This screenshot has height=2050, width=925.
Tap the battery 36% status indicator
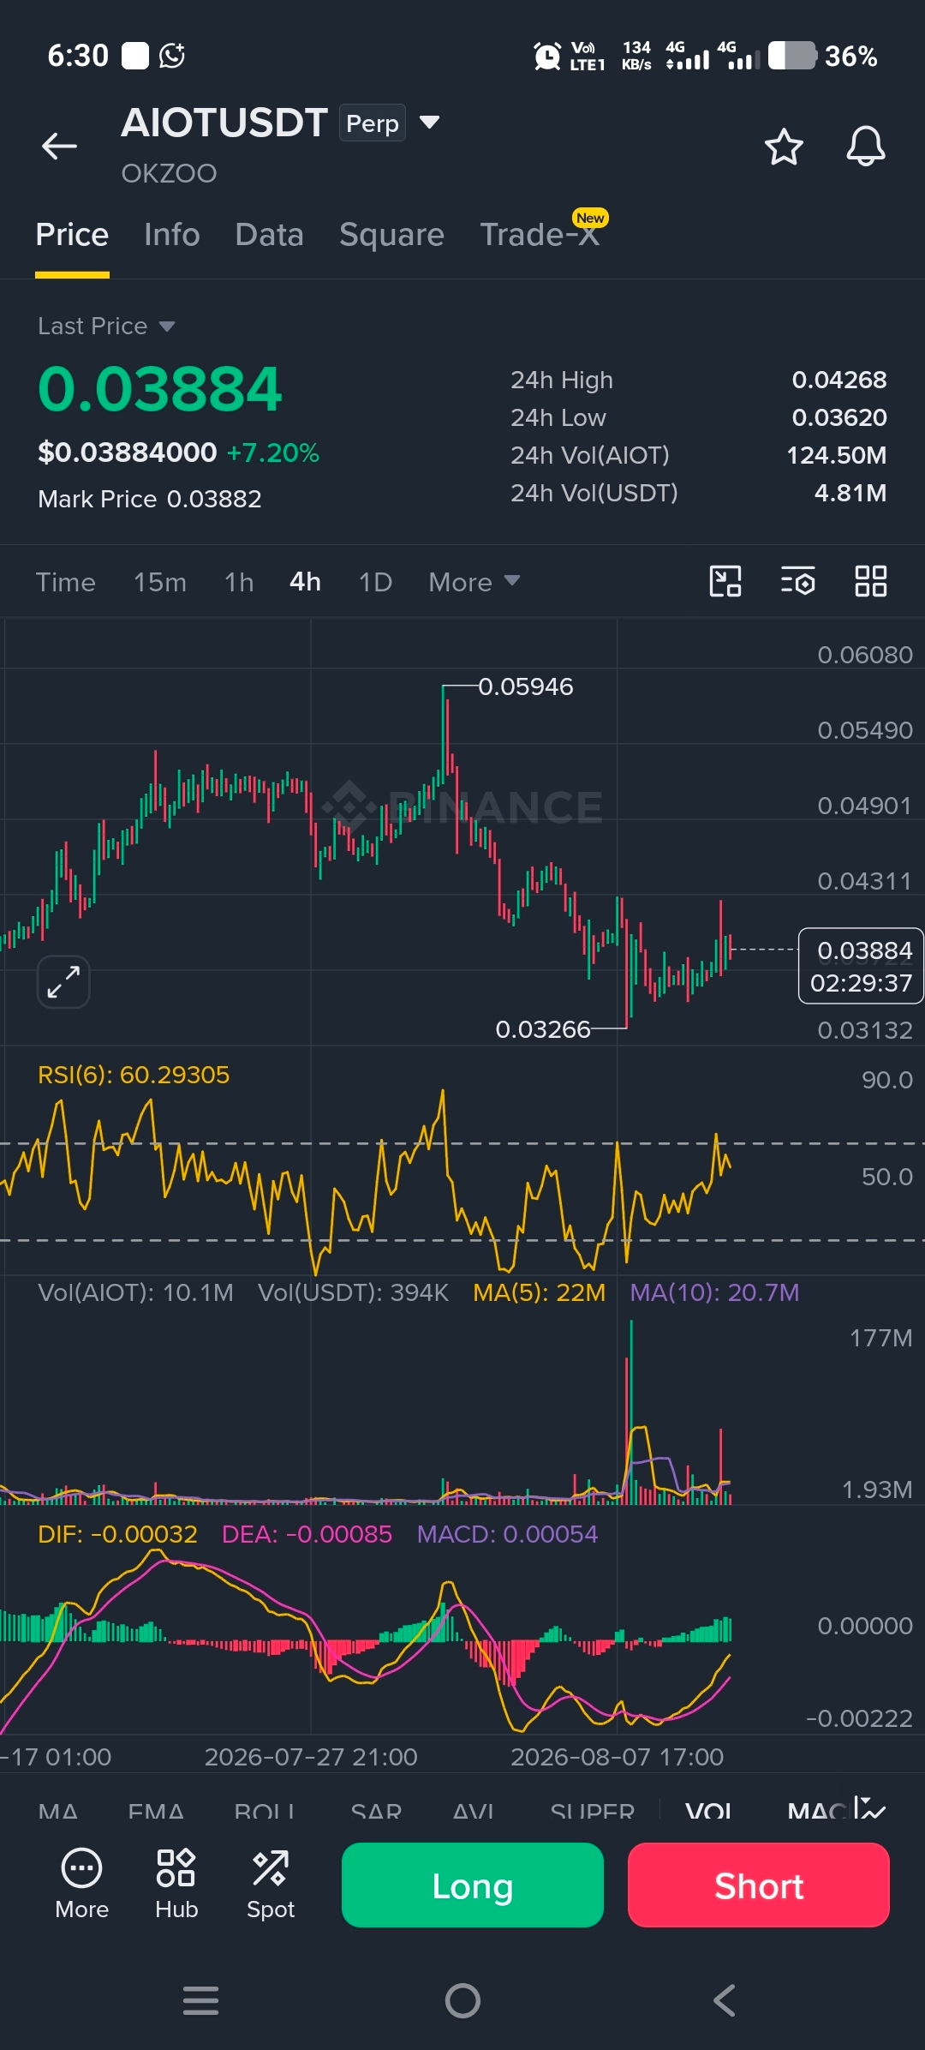pyautogui.click(x=822, y=57)
